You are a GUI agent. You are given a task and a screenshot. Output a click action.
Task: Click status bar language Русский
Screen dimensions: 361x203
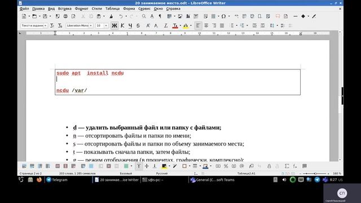click(162, 173)
